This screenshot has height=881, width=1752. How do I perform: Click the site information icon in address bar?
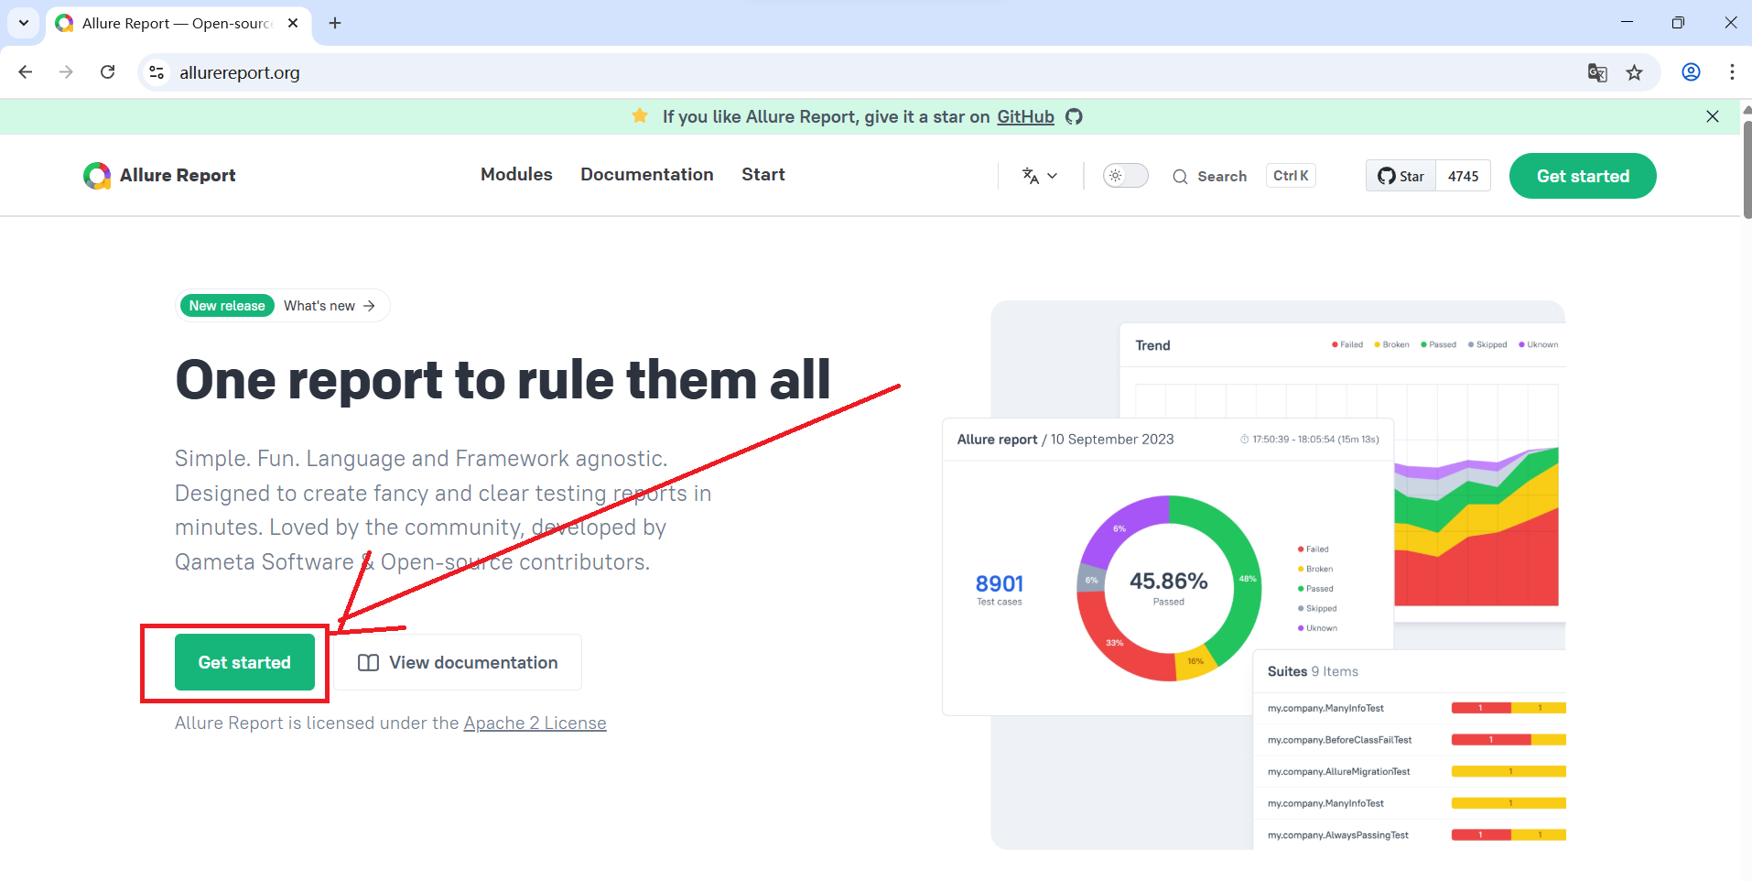pyautogui.click(x=157, y=72)
